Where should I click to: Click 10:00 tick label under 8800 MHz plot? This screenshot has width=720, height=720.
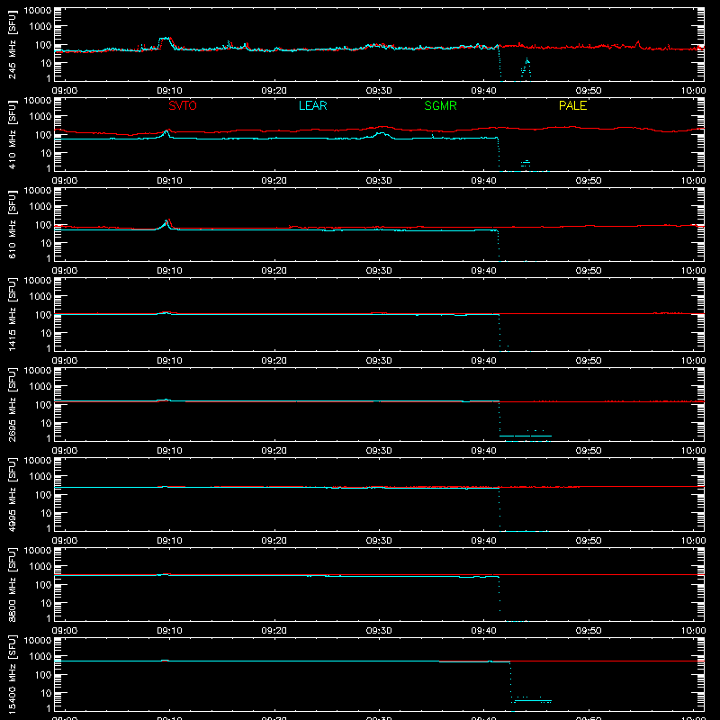point(693,631)
